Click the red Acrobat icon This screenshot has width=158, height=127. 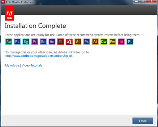click(x=69, y=42)
